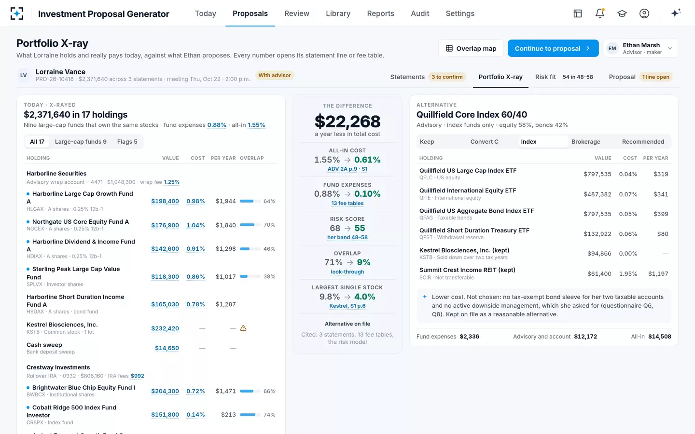
Task: Open the look-through overlap link
Action: point(347,272)
